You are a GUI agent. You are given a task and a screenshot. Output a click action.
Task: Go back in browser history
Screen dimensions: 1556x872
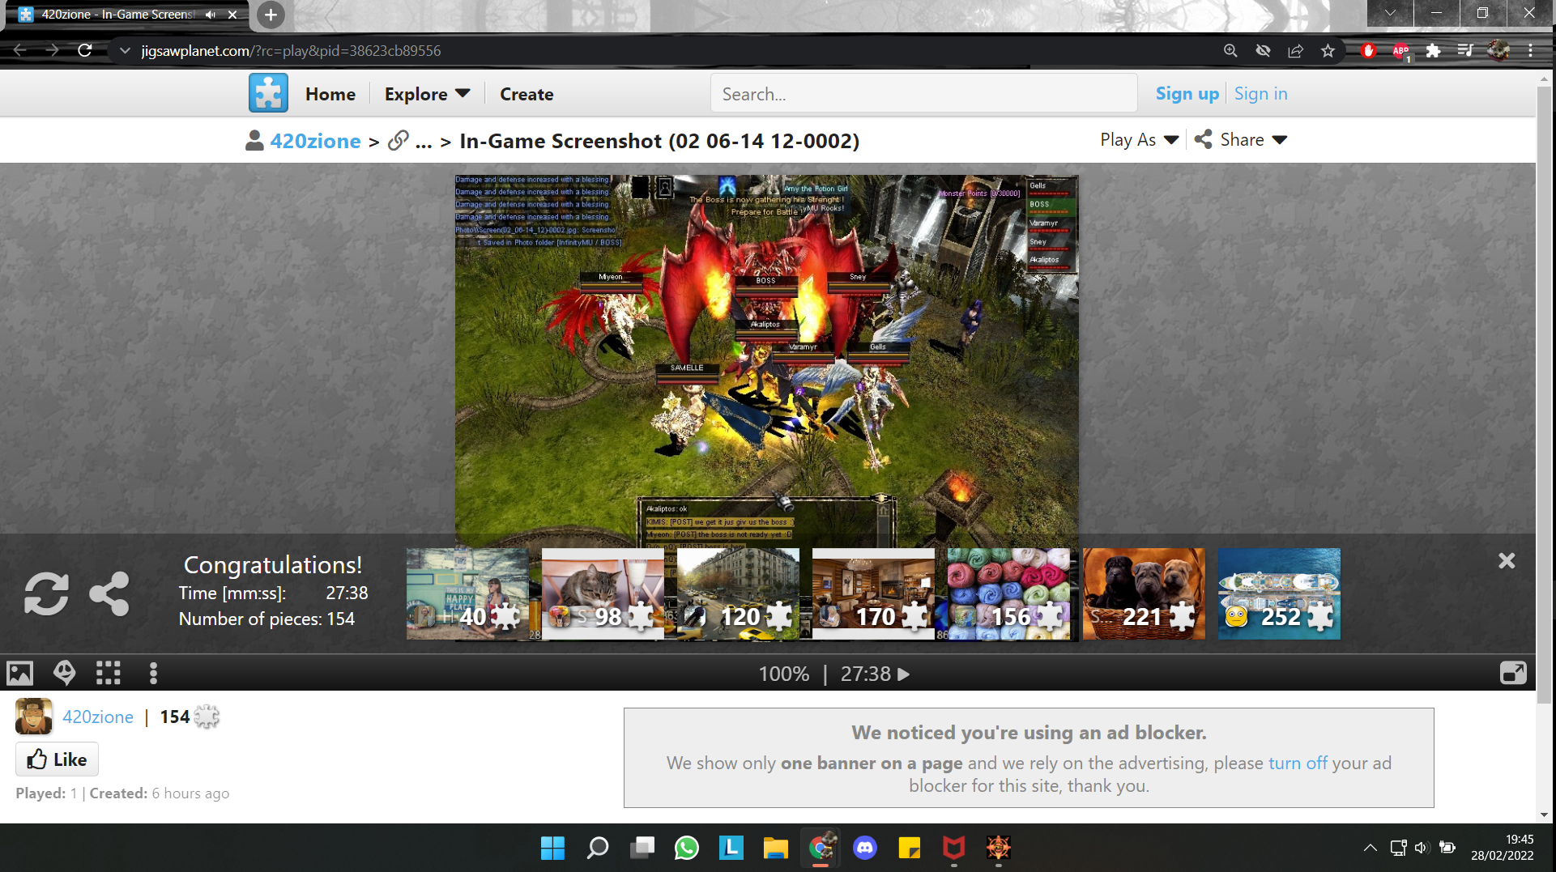[x=20, y=50]
